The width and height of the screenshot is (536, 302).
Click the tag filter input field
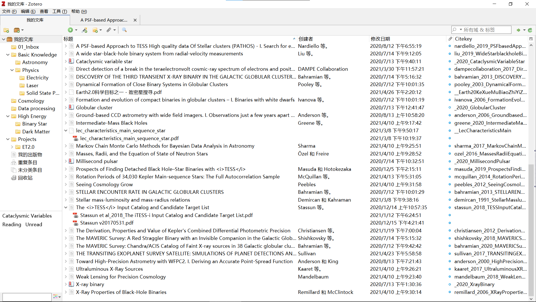tap(27, 297)
